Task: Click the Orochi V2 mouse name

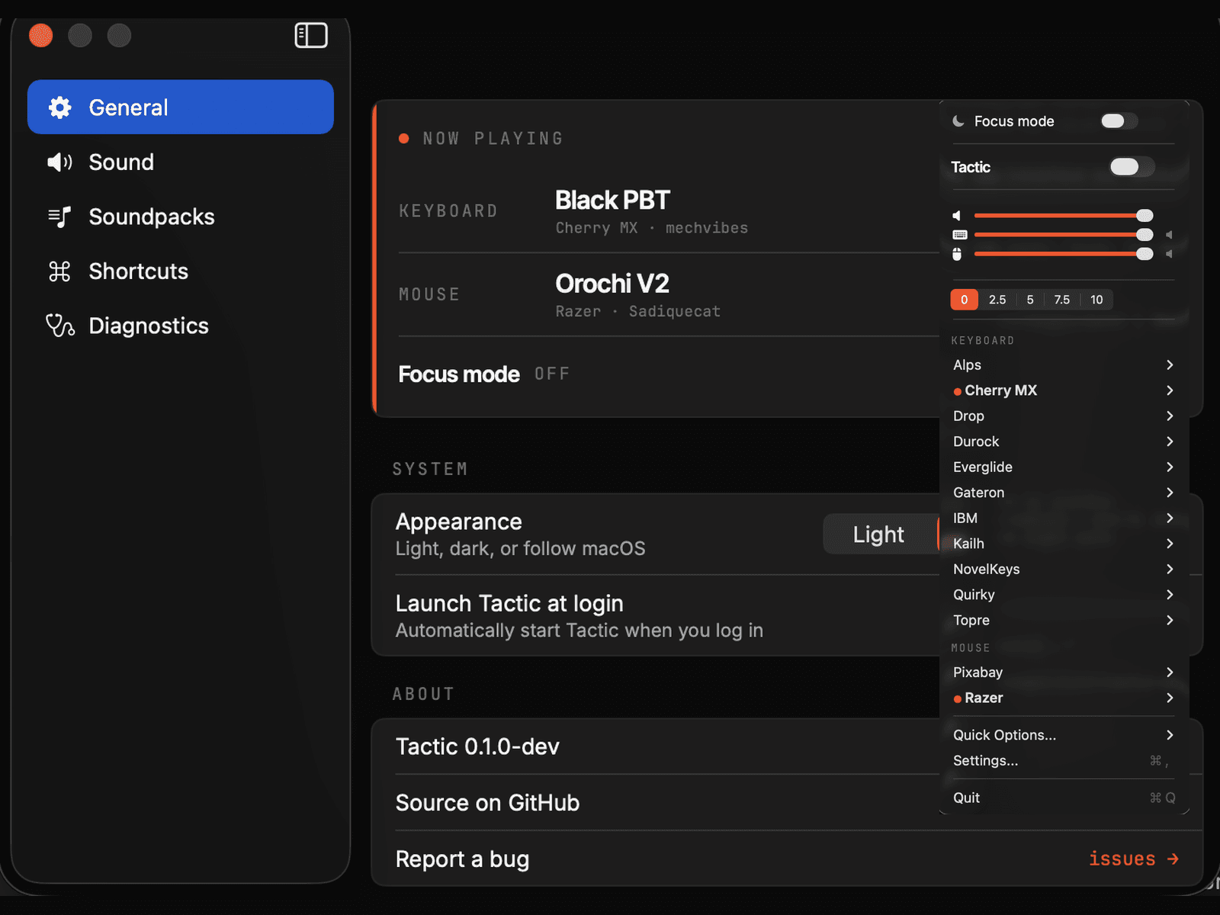Action: point(612,284)
